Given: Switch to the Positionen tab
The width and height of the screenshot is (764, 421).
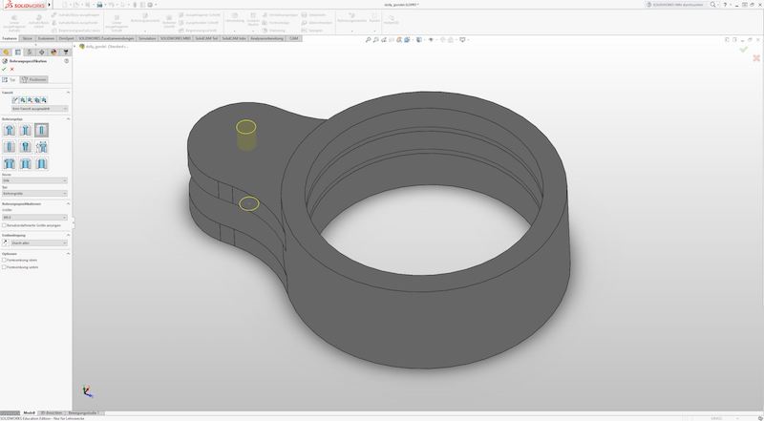Looking at the screenshot, I should point(34,79).
